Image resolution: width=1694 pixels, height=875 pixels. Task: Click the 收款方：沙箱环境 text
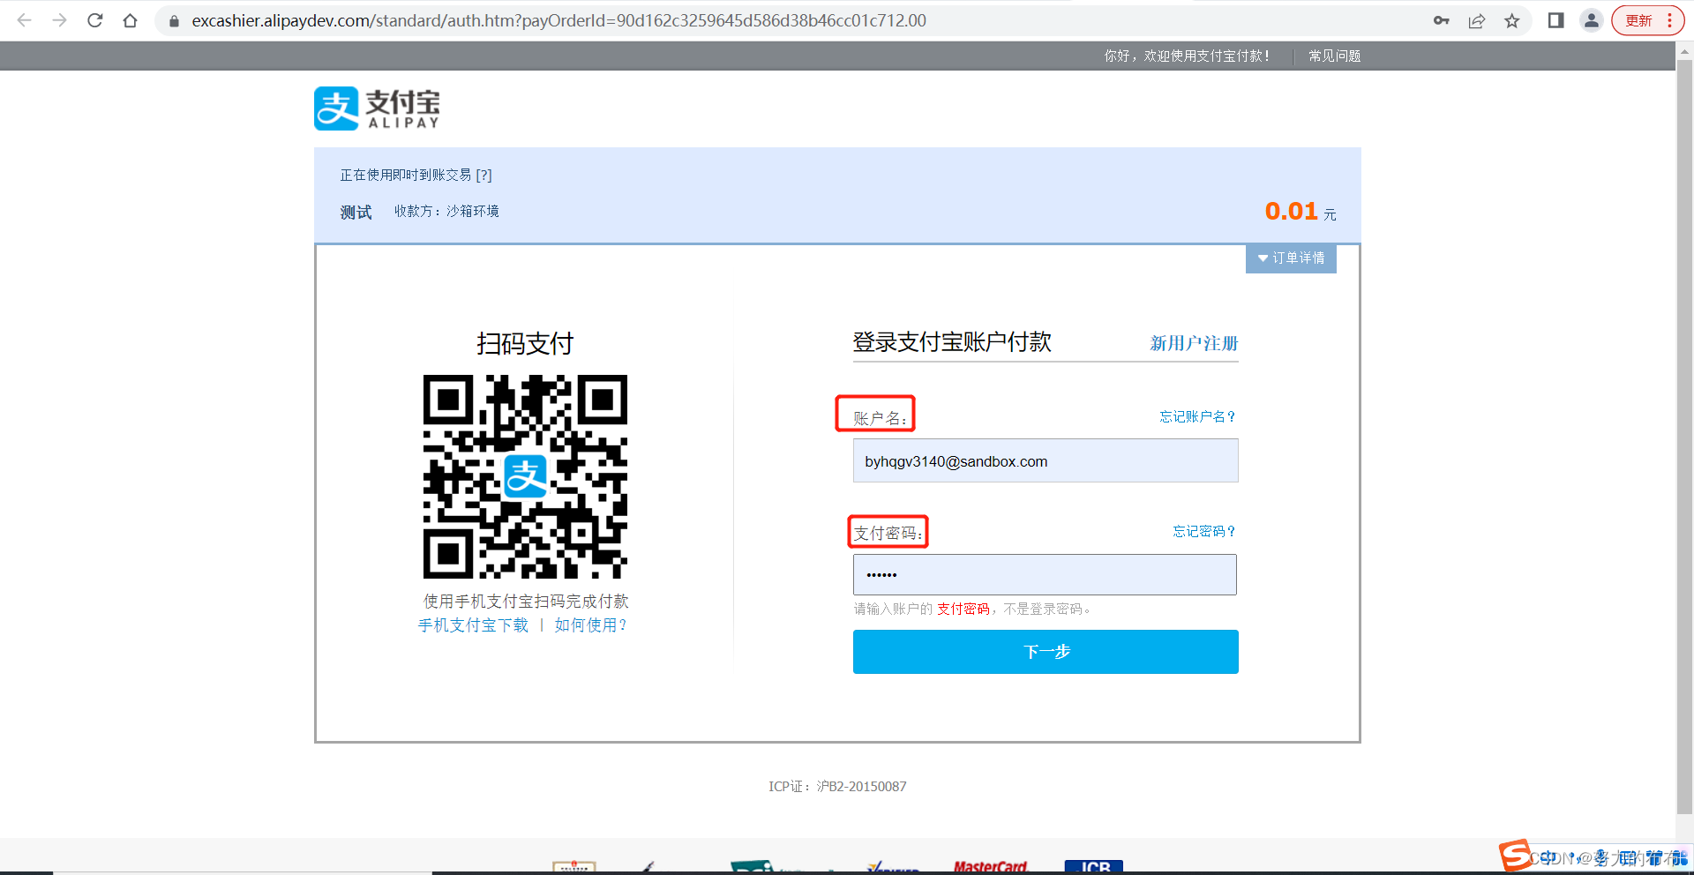(x=446, y=211)
